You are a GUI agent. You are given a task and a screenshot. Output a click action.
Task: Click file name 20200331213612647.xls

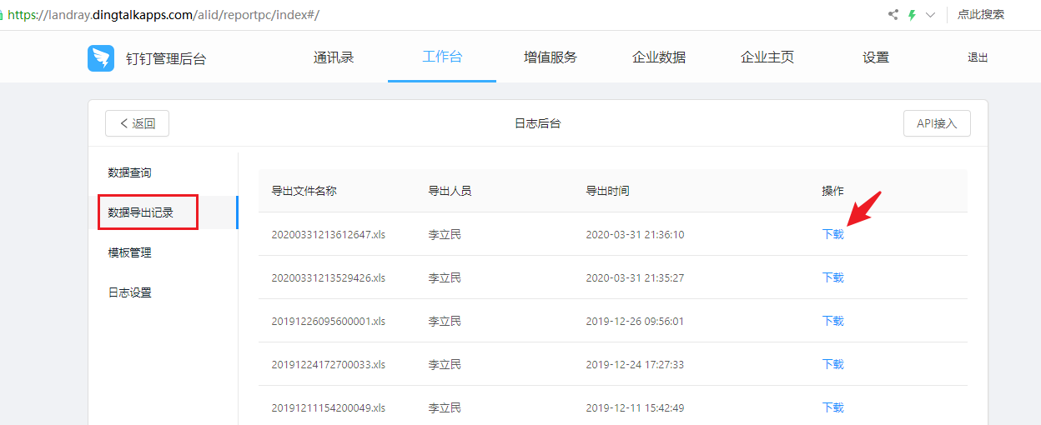(x=329, y=234)
